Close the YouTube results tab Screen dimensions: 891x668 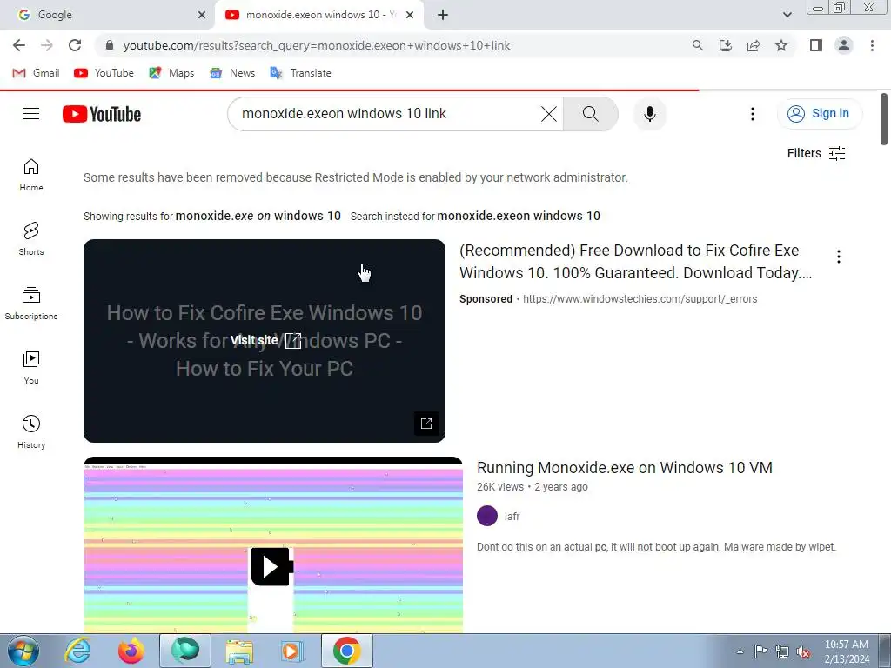410,15
